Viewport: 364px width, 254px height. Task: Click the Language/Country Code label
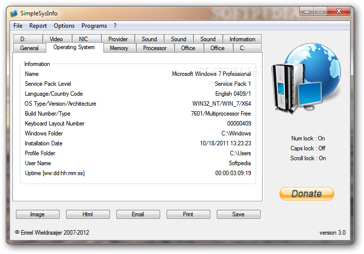[54, 94]
